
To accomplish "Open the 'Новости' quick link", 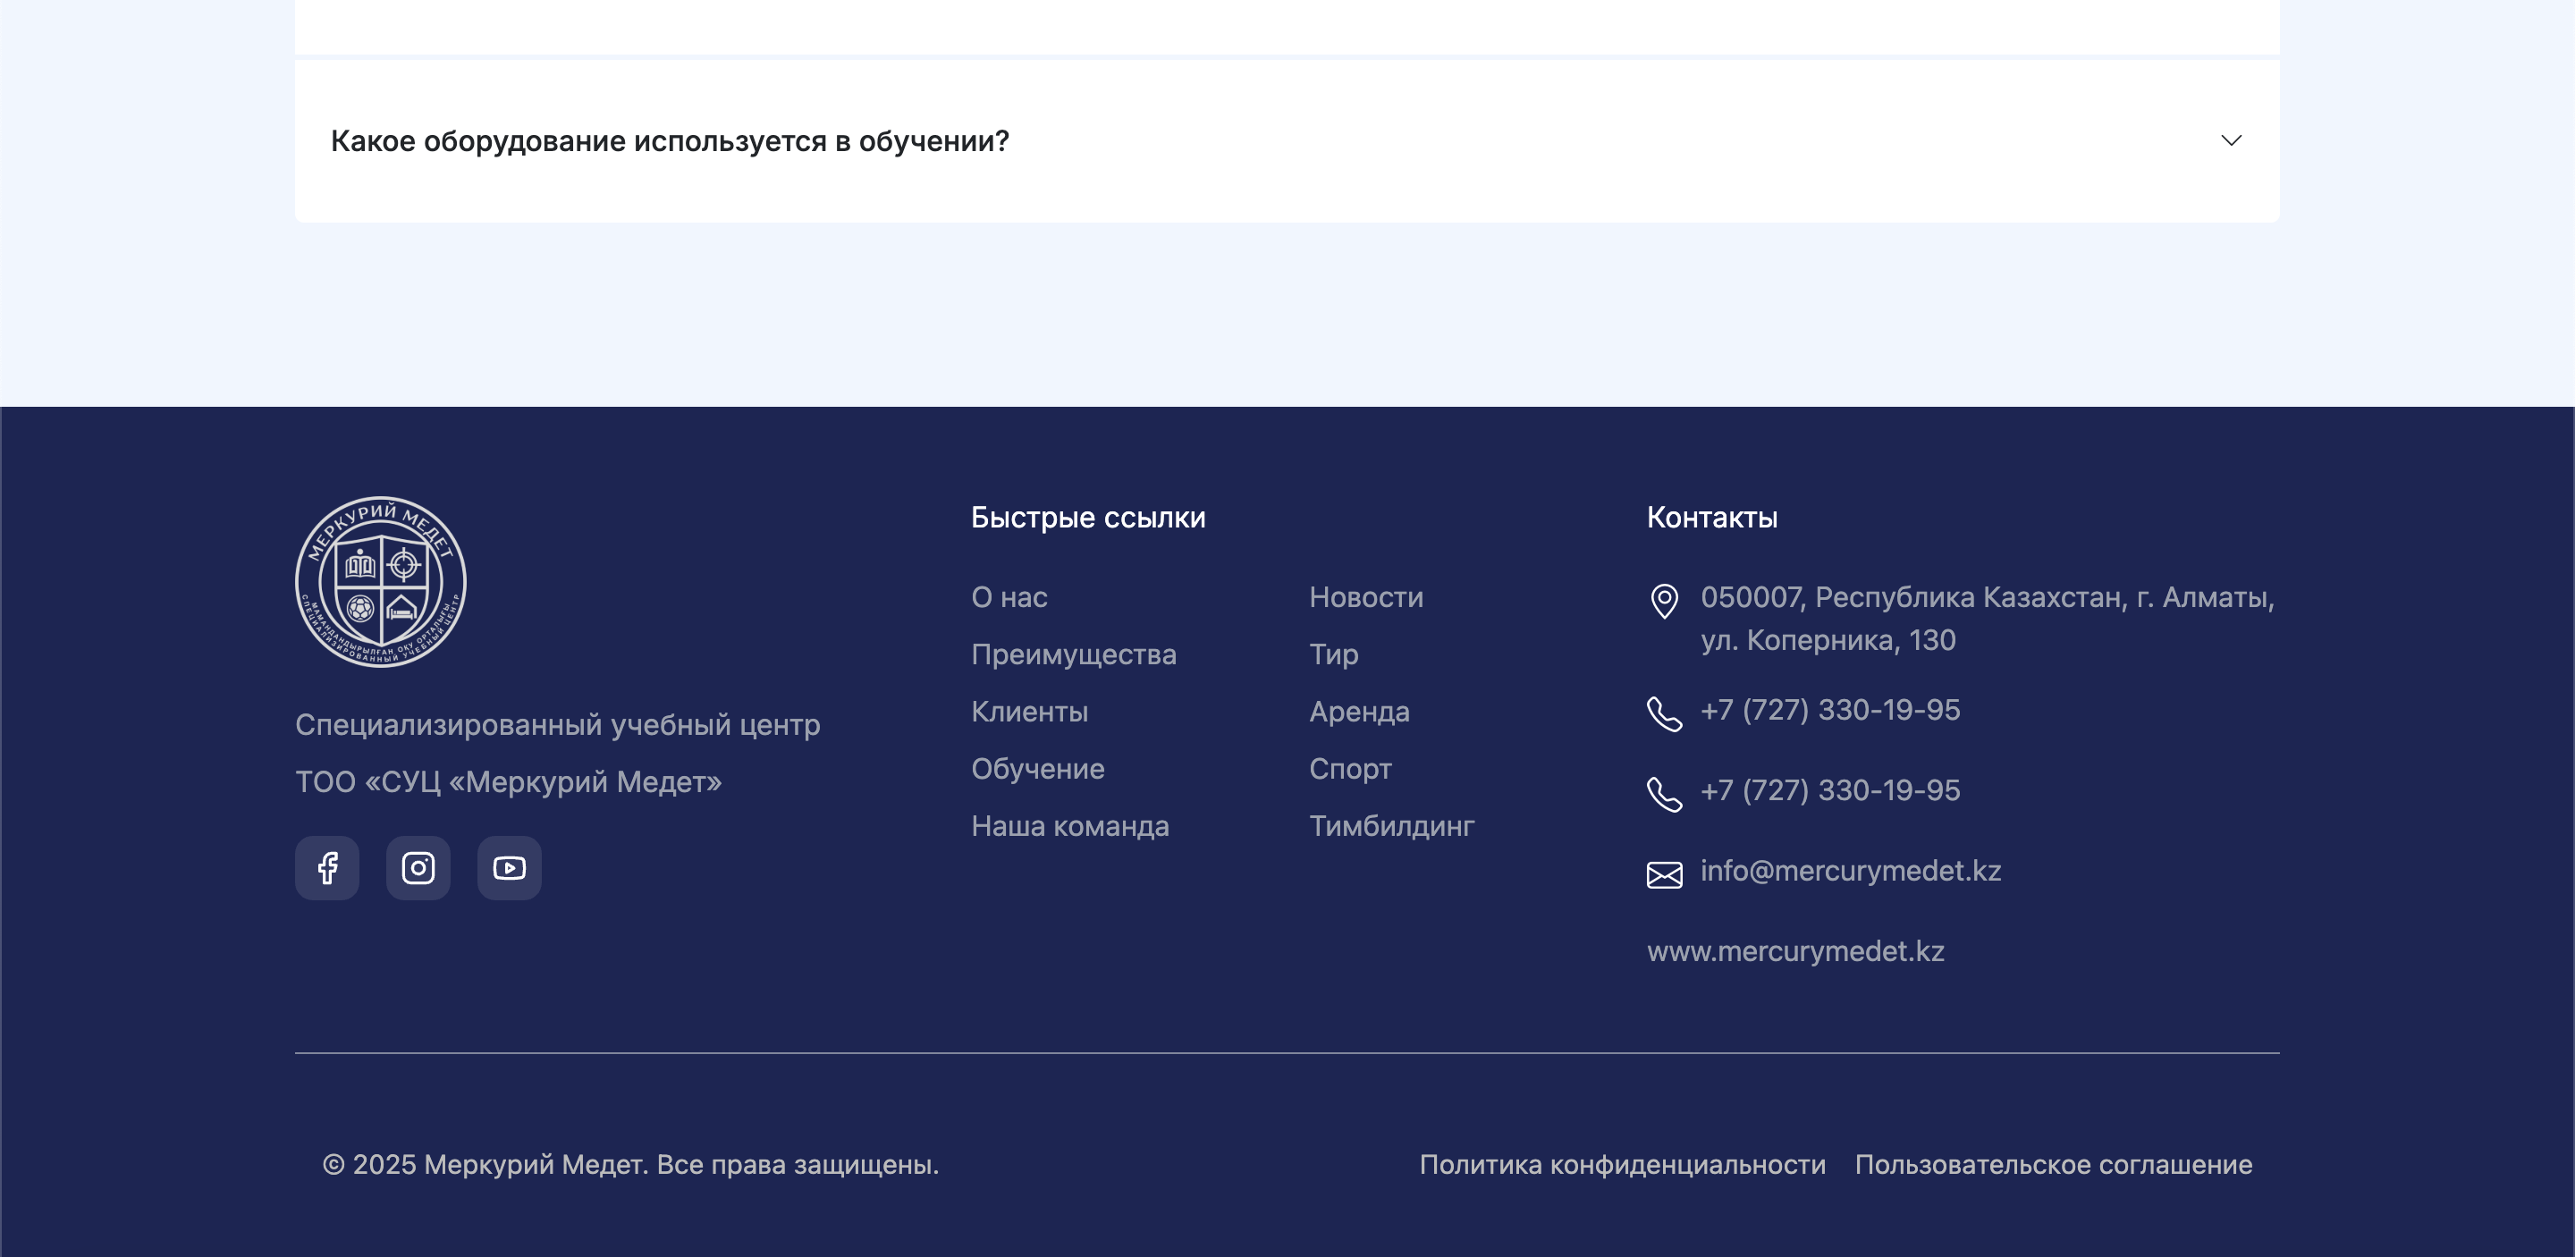I will click(x=1365, y=597).
